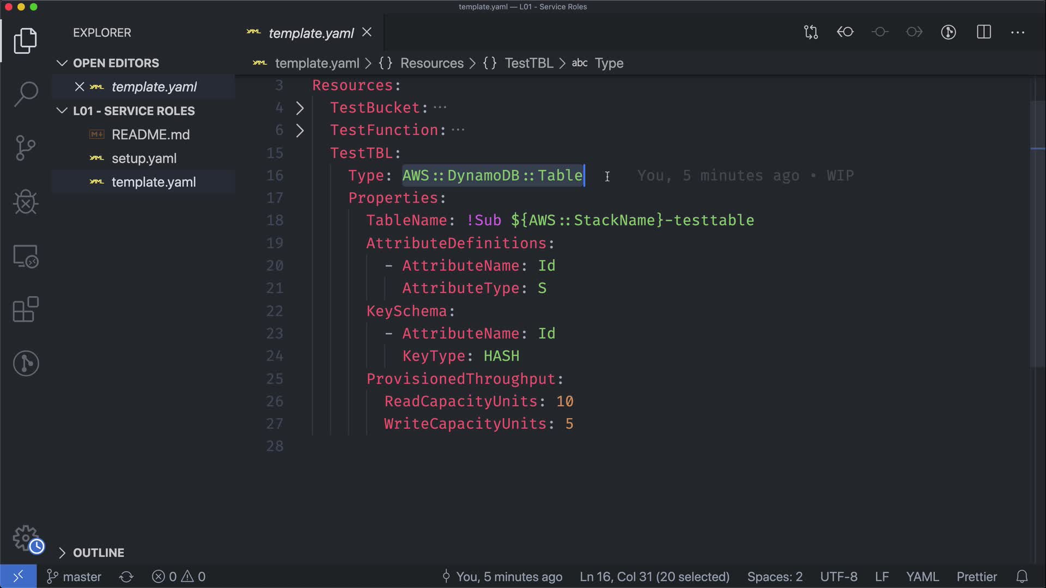
Task: Click the split editor right icon
Action: tap(984, 32)
